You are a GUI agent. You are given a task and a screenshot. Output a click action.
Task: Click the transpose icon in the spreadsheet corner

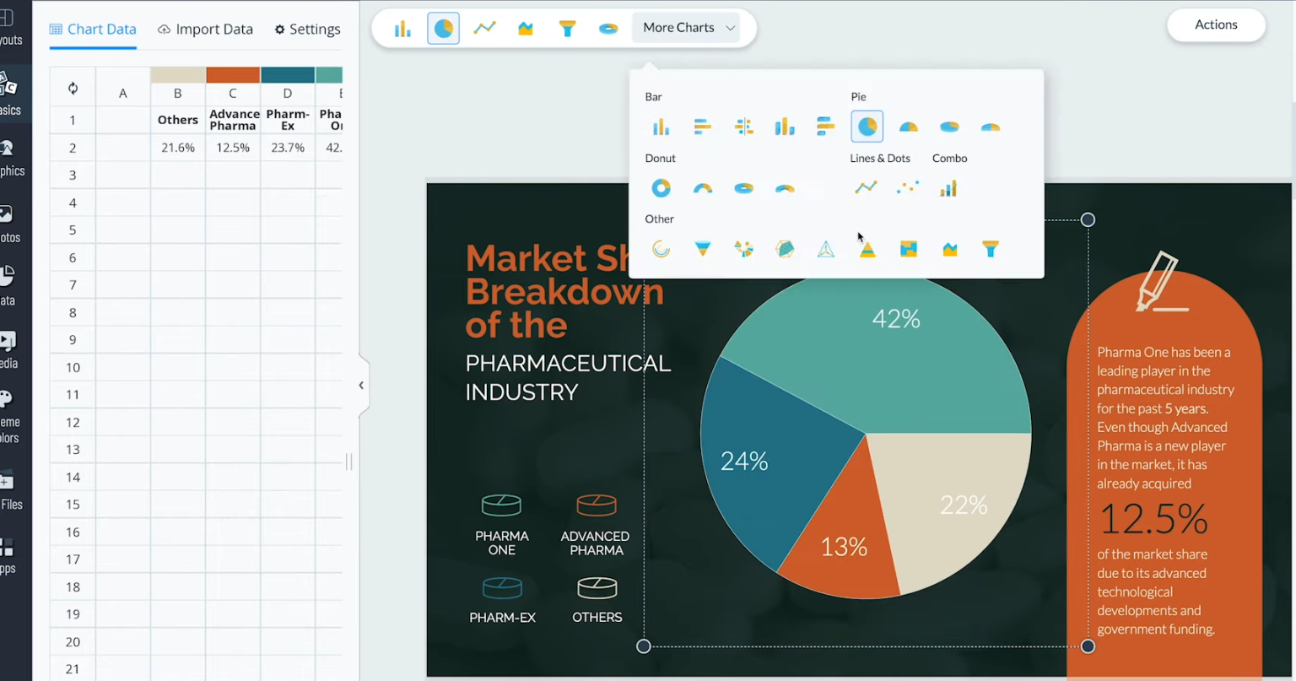click(72, 87)
